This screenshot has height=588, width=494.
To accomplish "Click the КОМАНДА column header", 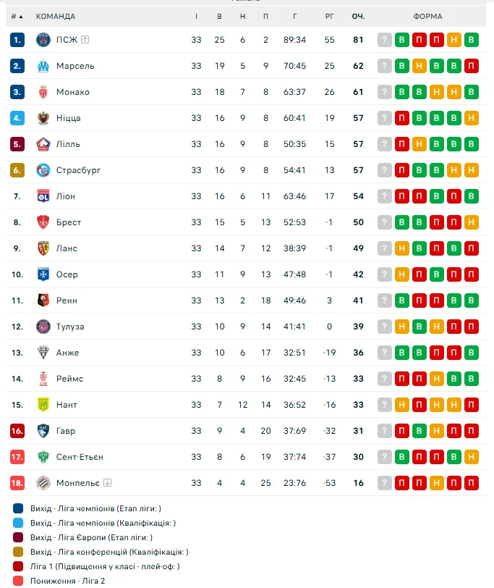I will point(56,16).
